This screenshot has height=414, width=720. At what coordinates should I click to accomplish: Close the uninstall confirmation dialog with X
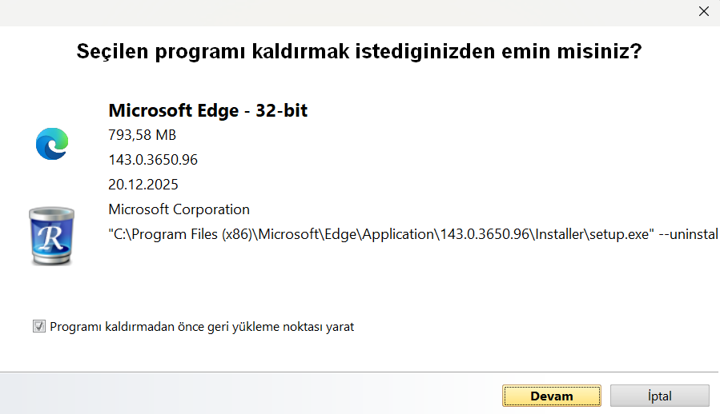pos(703,11)
